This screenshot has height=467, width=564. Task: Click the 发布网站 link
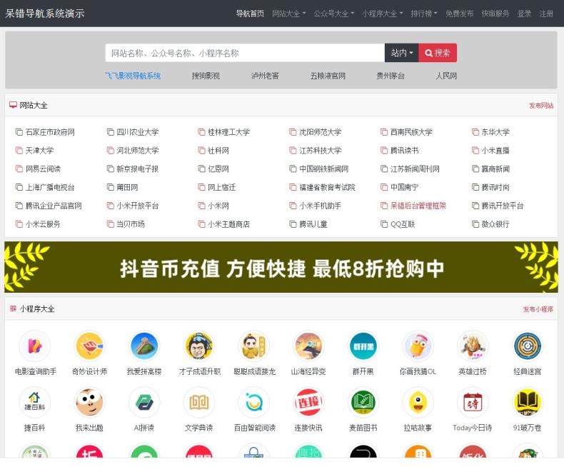(541, 106)
